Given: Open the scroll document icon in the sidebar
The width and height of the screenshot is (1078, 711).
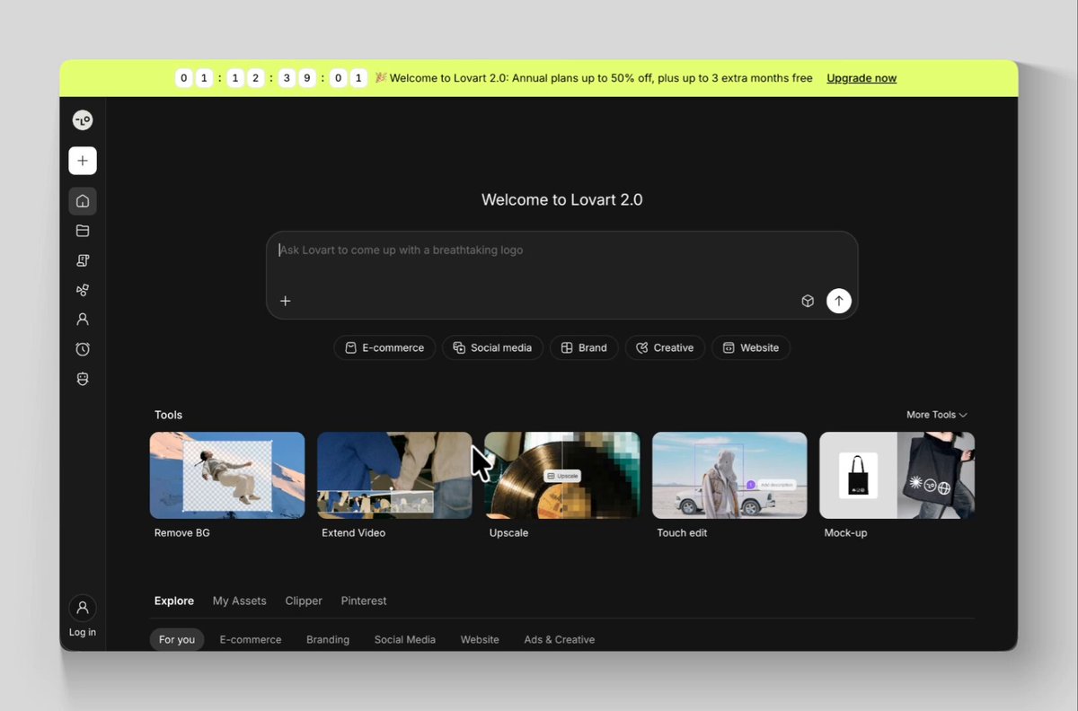Looking at the screenshot, I should click(x=83, y=260).
